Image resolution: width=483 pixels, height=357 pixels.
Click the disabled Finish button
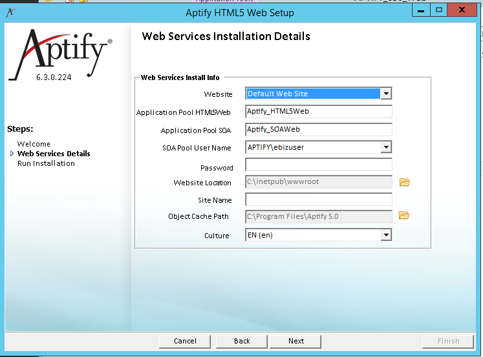pyautogui.click(x=448, y=341)
